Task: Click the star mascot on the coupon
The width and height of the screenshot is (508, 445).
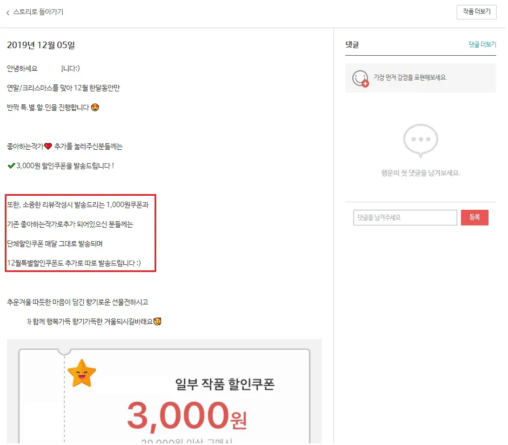Action: [82, 374]
